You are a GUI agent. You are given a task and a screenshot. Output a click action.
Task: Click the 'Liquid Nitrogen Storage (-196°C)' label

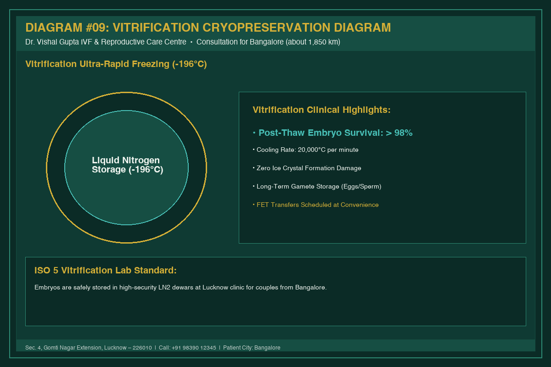127,165
